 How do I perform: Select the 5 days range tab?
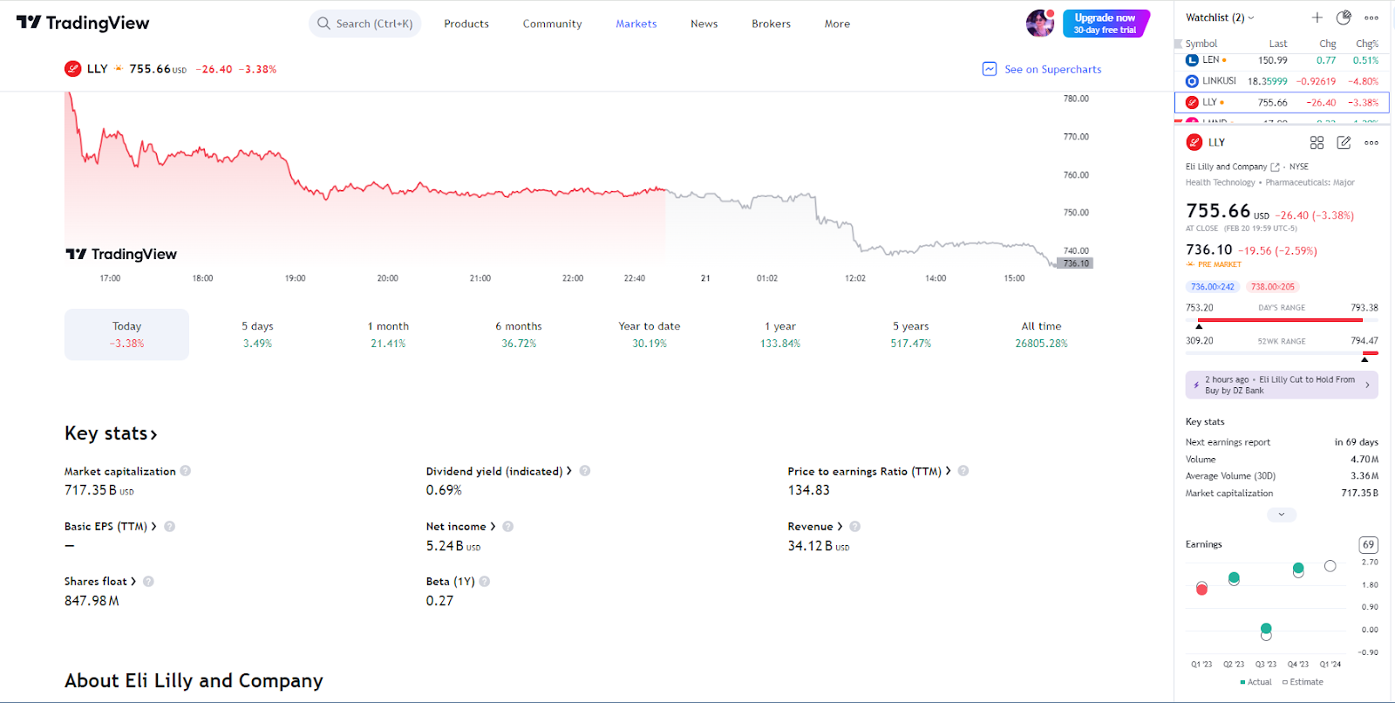point(257,334)
